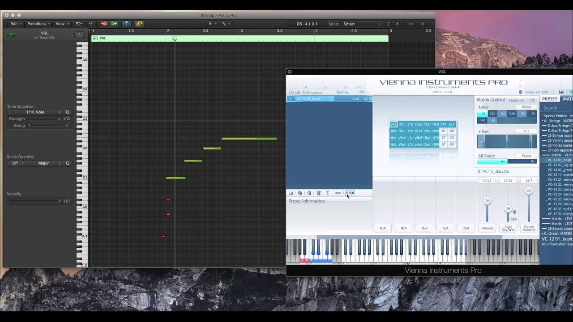573x322 pixels.
Task: Click the MIDI out toggle (red arrow icon)
Action: (104, 24)
